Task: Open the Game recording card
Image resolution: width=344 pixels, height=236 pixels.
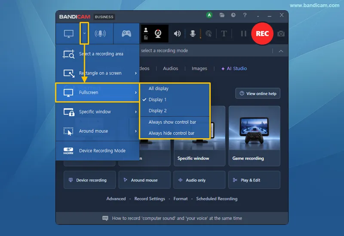Action: (x=254, y=136)
